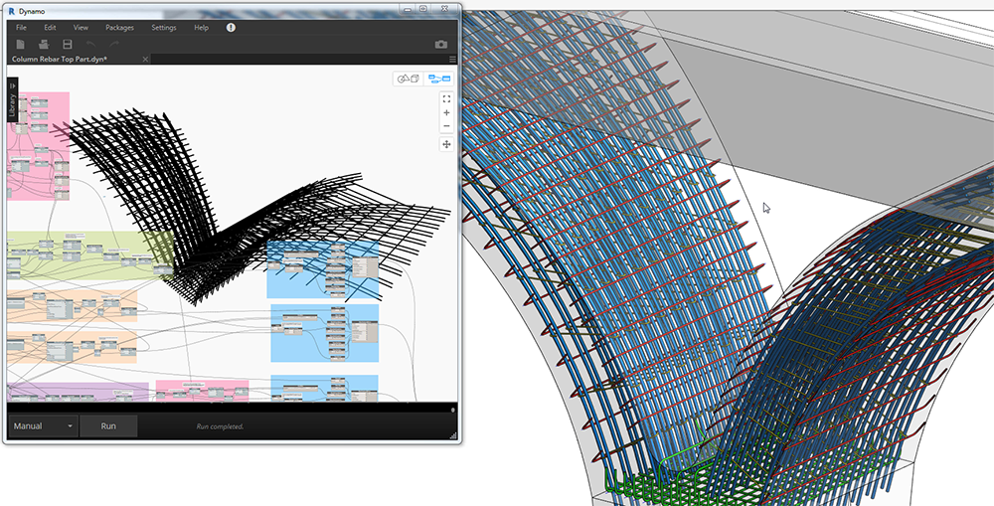Click the Run button
Image resolution: width=994 pixels, height=506 pixels.
click(x=108, y=426)
